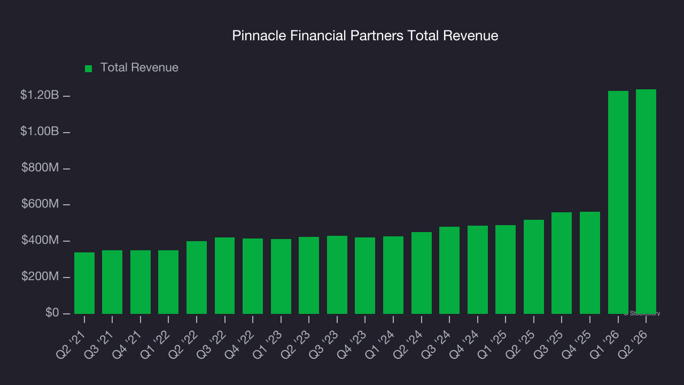Viewport: 684px width, 385px height.
Task: Click the $600M y-axis label
Action: [x=40, y=204]
